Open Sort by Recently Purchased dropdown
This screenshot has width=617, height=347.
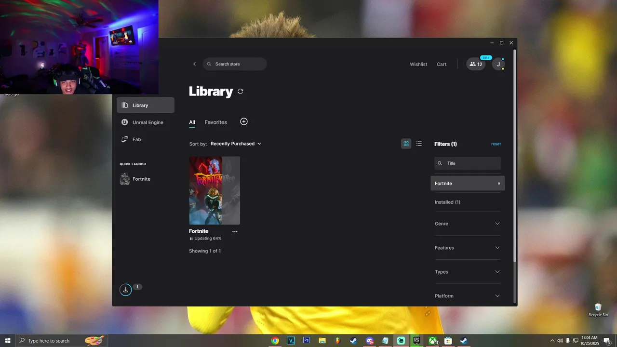click(236, 144)
